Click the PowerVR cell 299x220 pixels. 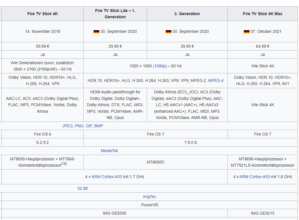[x=149, y=205]
